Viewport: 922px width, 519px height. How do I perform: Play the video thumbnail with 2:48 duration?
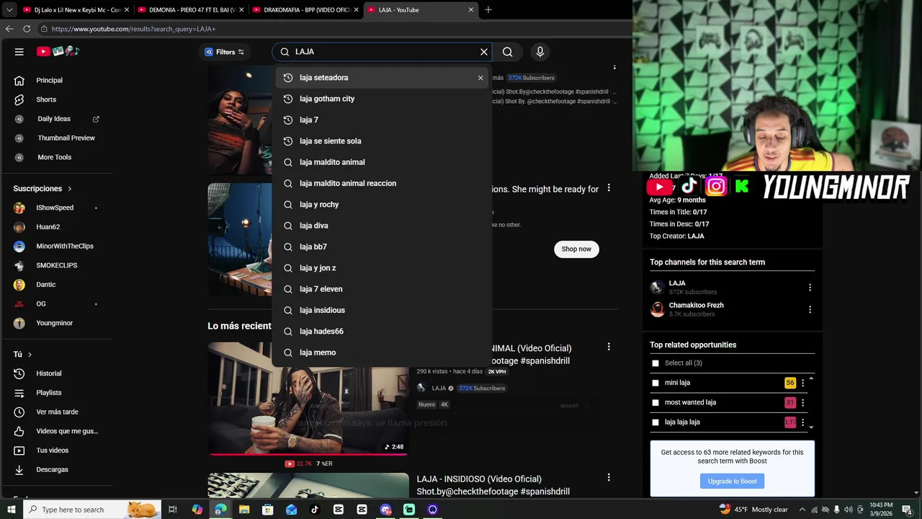coord(308,399)
